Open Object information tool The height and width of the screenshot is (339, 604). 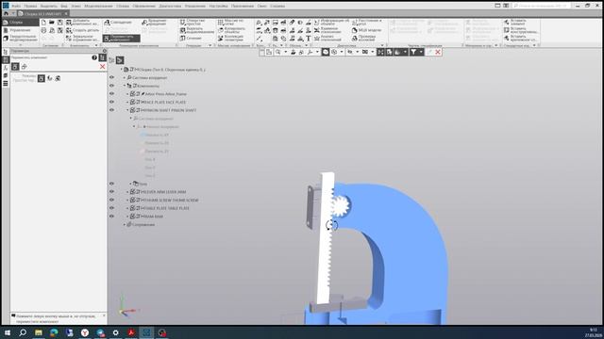(331, 23)
